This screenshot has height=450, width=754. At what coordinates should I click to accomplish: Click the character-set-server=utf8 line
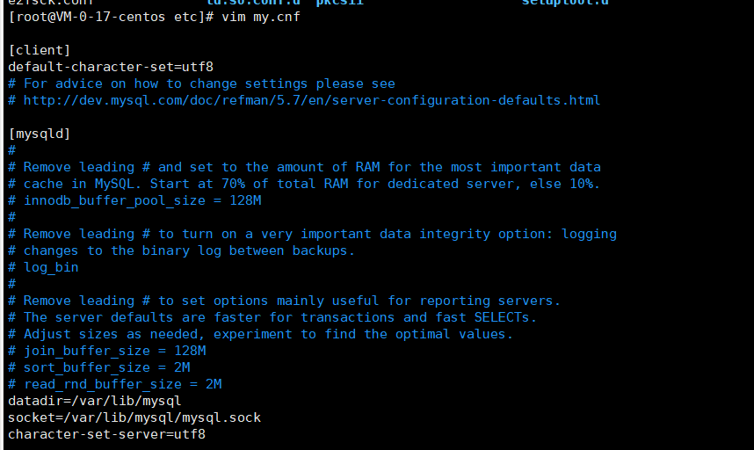coord(106,434)
